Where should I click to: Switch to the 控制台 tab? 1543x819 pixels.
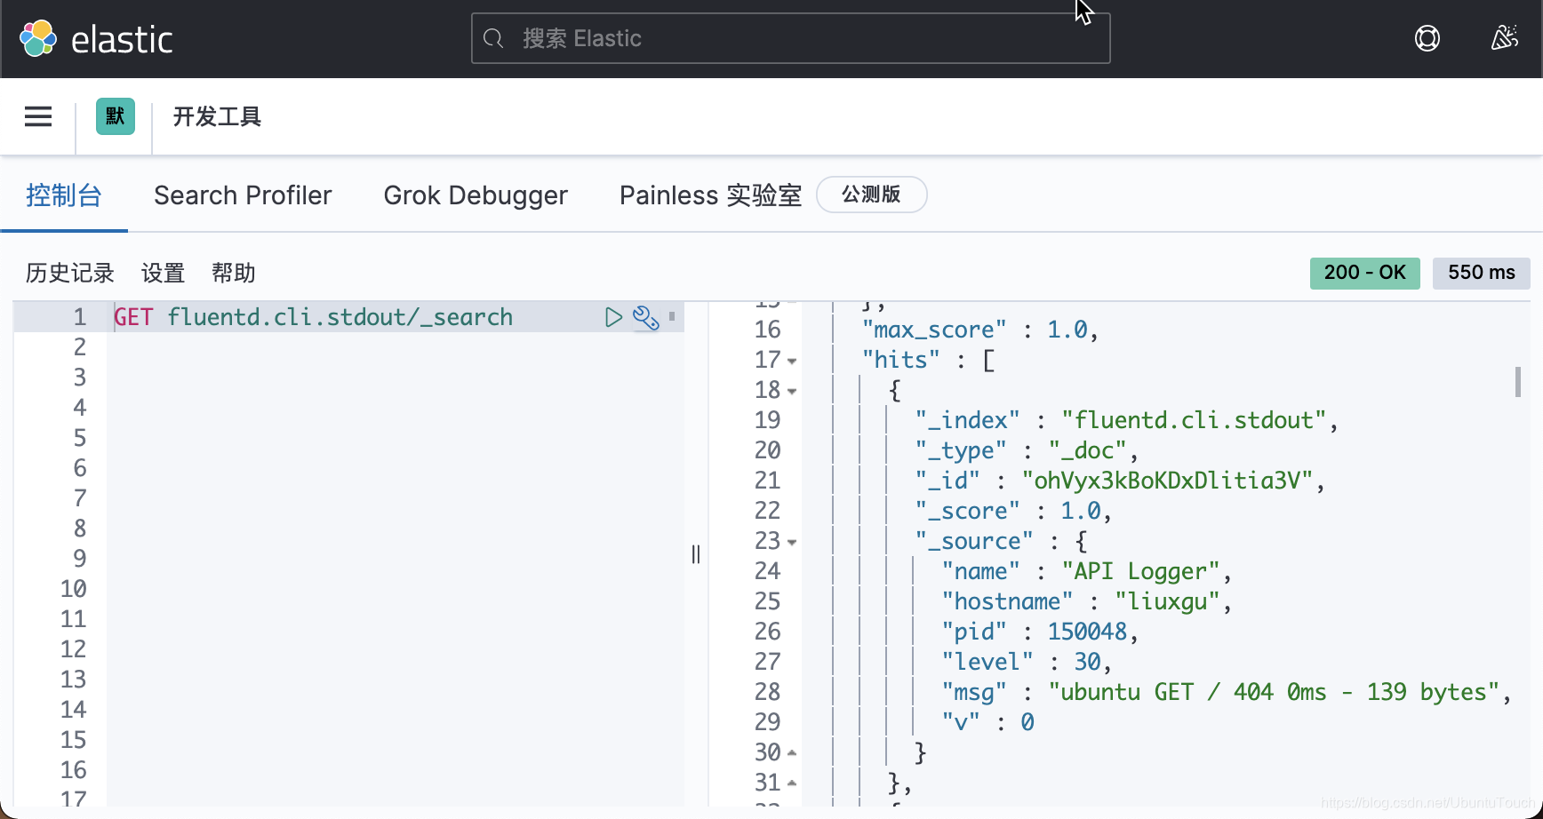pos(64,195)
